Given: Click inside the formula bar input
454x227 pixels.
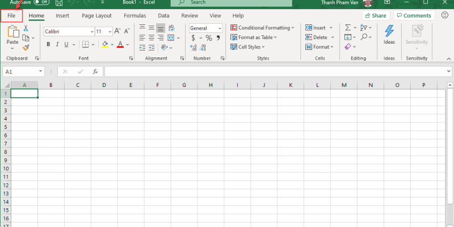Looking at the screenshot, I should [272, 72].
